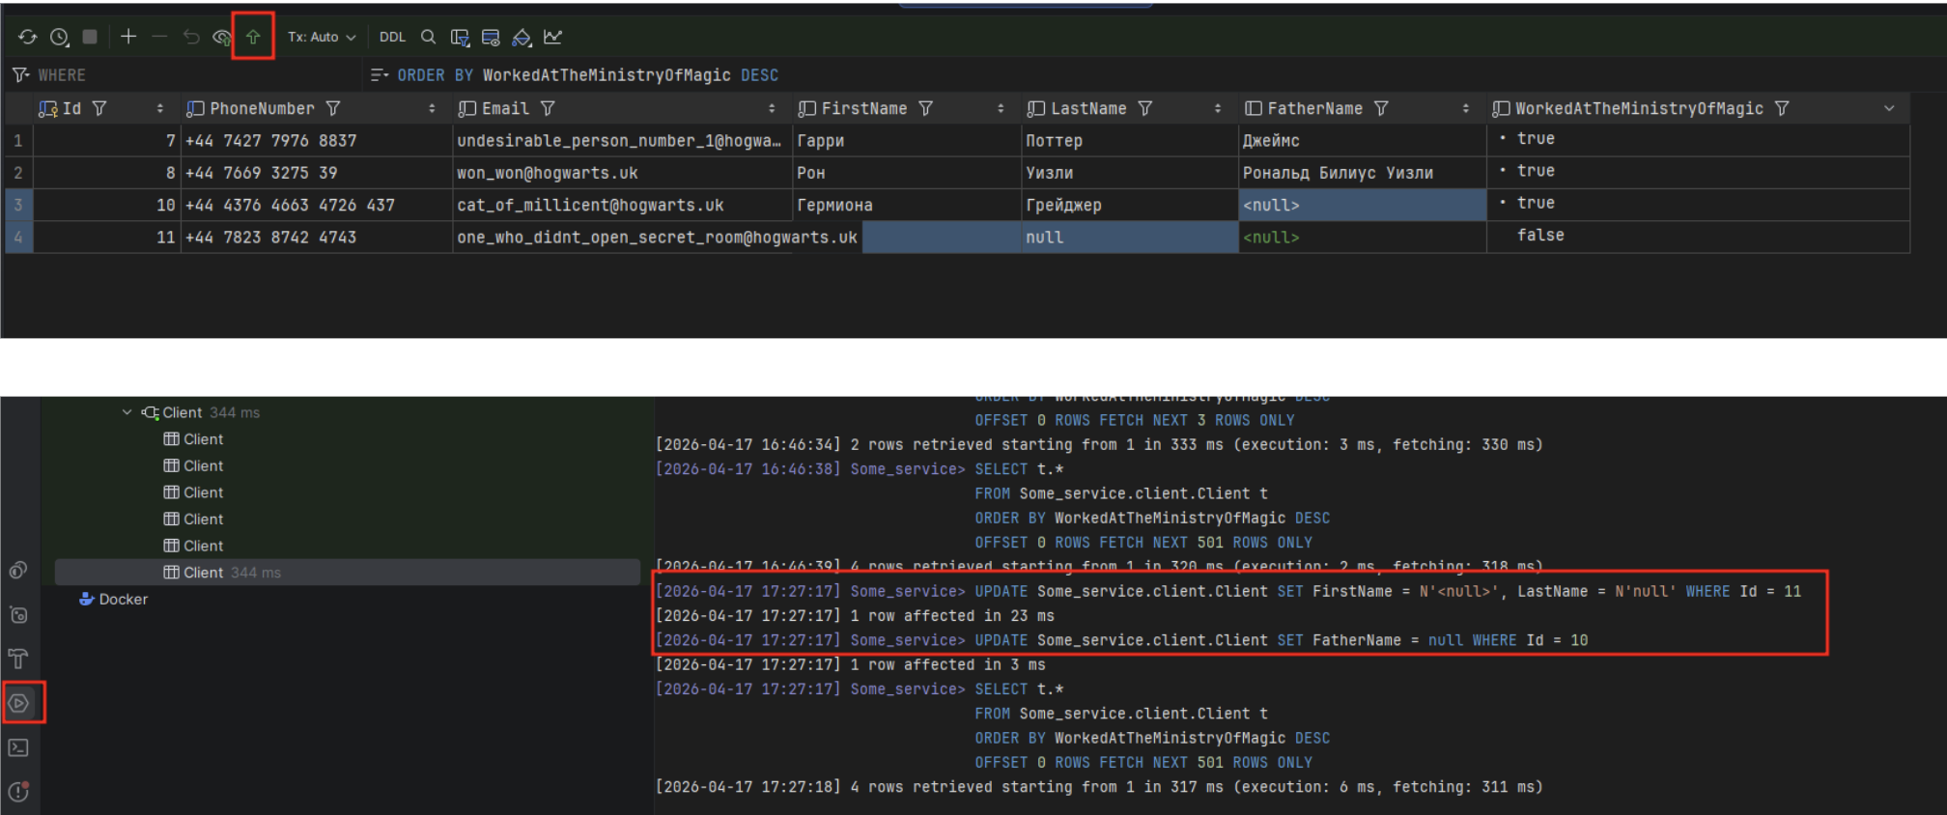This screenshot has width=1947, height=815.
Task: Toggle sorting on the Email column
Action: coord(772,108)
